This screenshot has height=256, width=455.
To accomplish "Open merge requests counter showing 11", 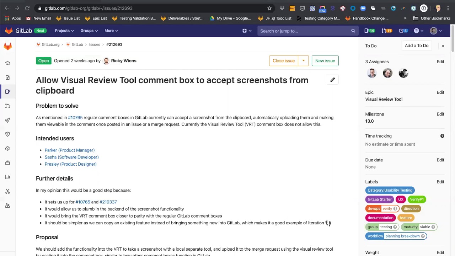I will tap(386, 31).
